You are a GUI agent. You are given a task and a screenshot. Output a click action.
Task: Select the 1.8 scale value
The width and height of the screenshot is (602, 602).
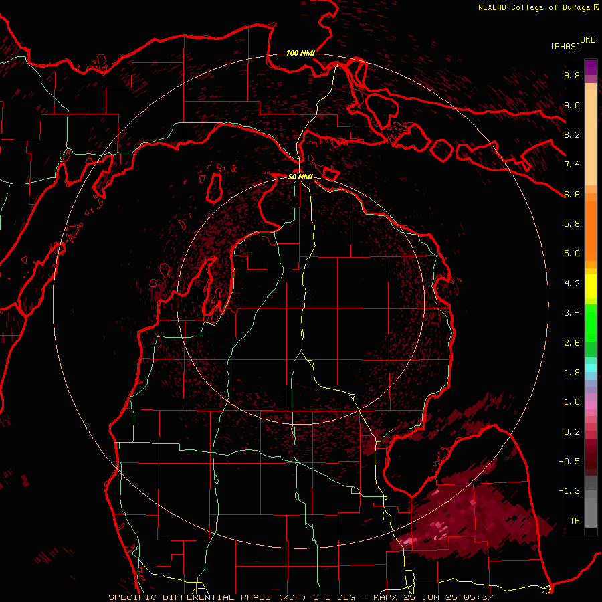coord(572,373)
